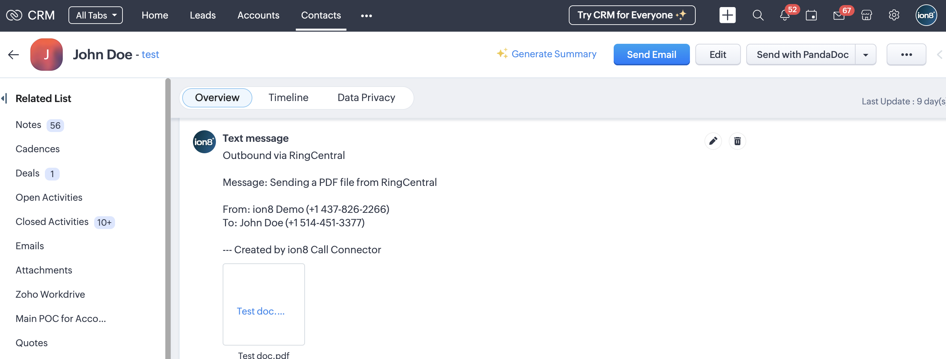
Task: Open the mail envelope icon
Action: pyautogui.click(x=839, y=15)
